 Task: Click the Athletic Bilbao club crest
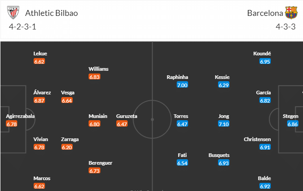(x=13, y=13)
